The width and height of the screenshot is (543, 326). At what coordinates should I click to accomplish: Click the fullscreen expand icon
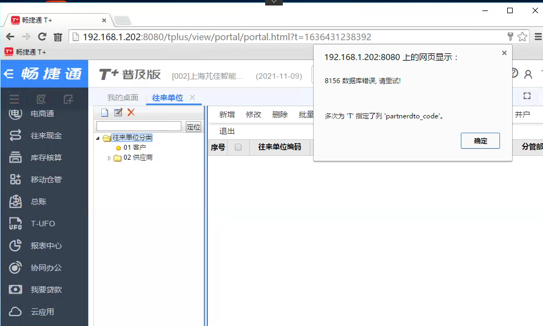526,96
